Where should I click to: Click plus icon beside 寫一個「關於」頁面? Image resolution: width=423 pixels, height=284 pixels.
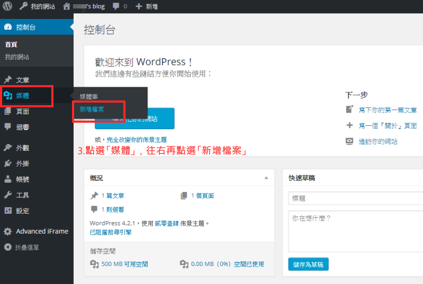click(x=349, y=125)
